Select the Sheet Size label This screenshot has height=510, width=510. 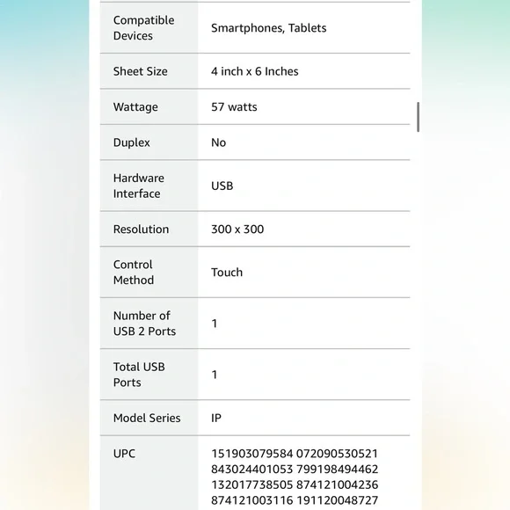pyautogui.click(x=140, y=71)
